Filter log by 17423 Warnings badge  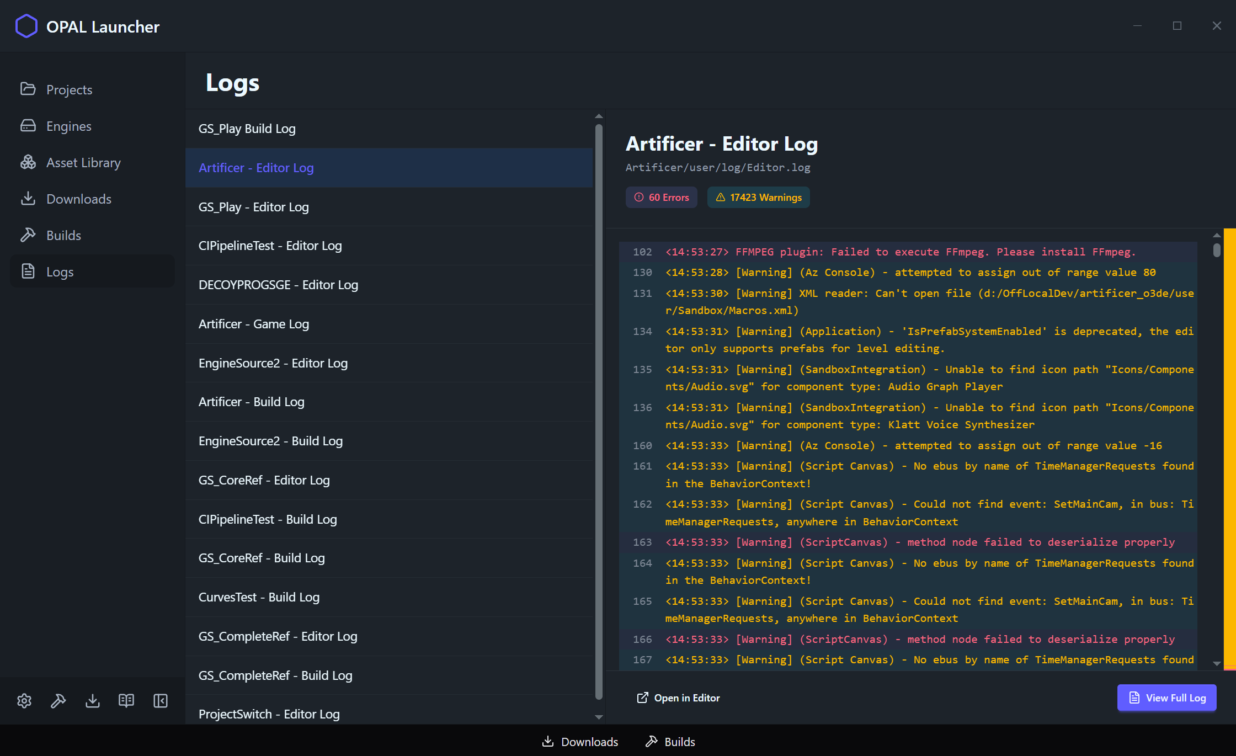[x=759, y=198]
